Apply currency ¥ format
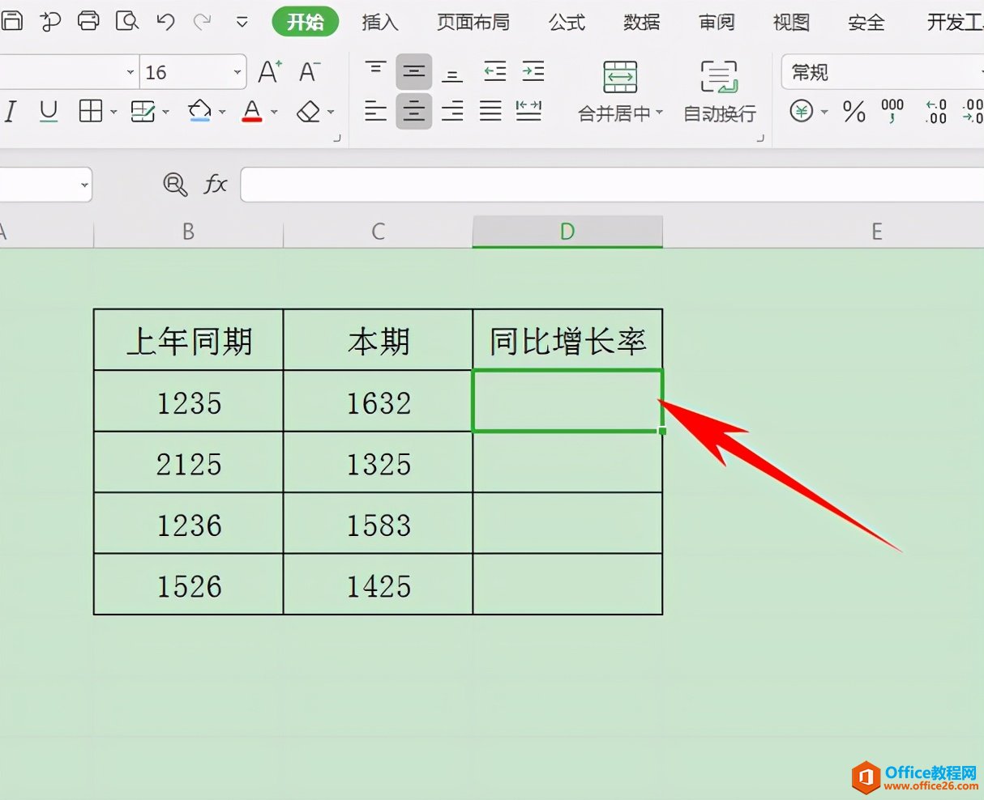 coord(802,111)
